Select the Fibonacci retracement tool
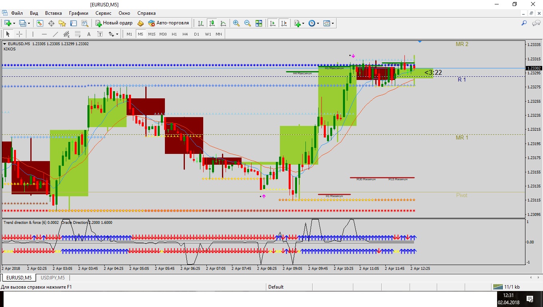The image size is (543, 307). point(78,34)
